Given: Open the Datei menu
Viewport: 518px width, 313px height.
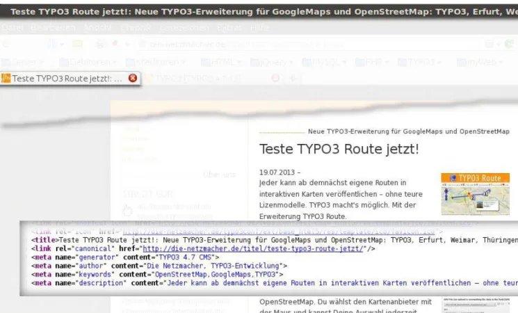Looking at the screenshot, I should pos(13,28).
